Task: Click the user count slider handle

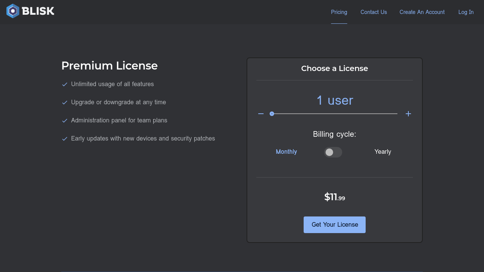Action: coord(272,114)
